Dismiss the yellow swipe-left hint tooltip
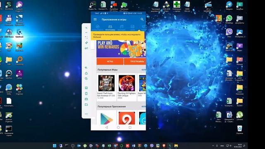 click(x=118, y=36)
